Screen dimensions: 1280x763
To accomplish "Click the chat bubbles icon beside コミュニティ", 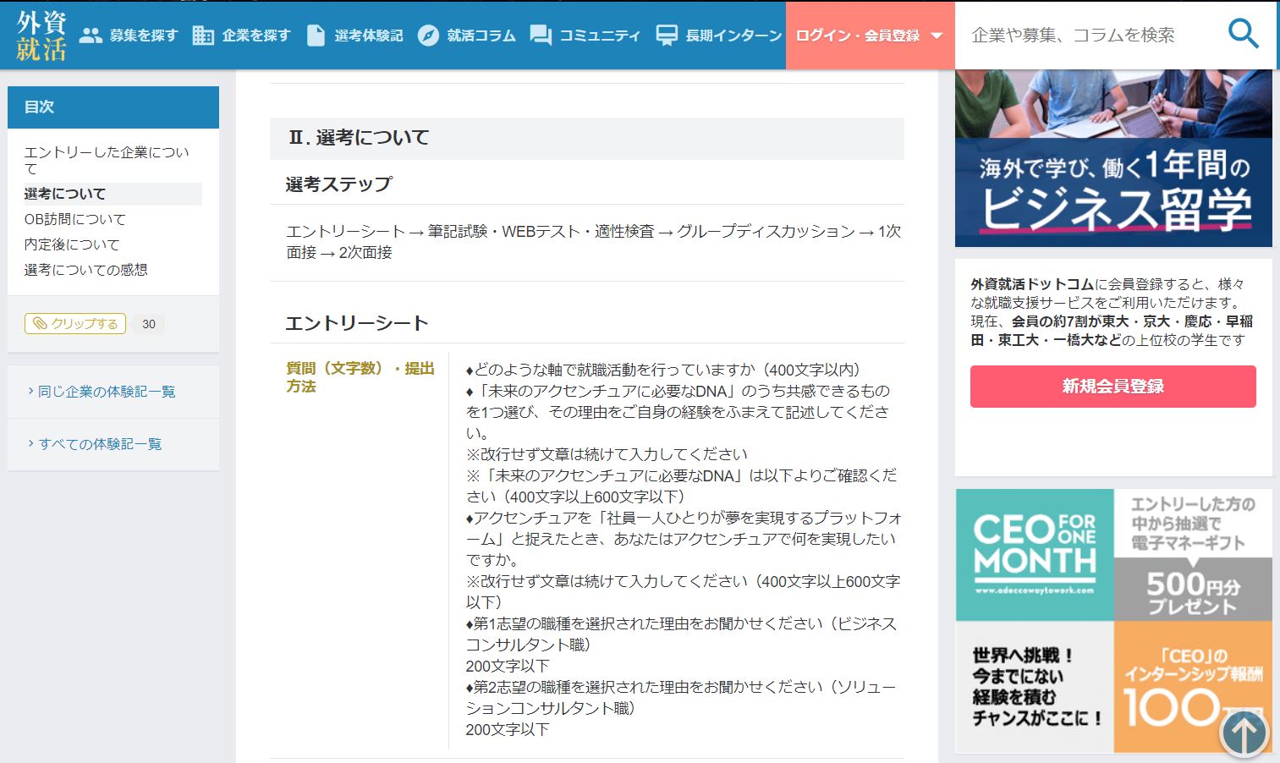I will pos(540,36).
